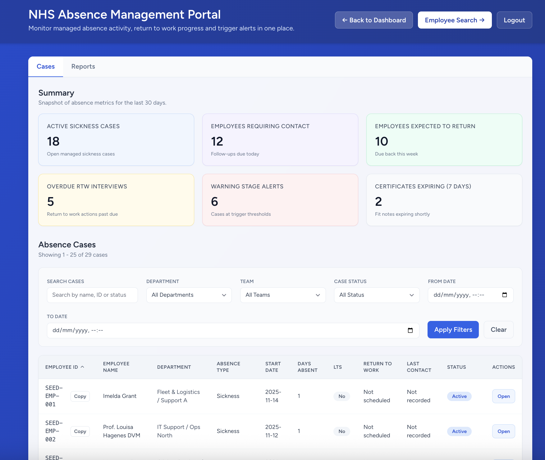Log out of the portal
The width and height of the screenshot is (545, 460).
(514, 20)
